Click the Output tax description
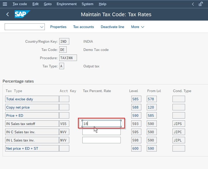Image resolution: width=208 pixels, height=169 pixels. tap(91, 66)
